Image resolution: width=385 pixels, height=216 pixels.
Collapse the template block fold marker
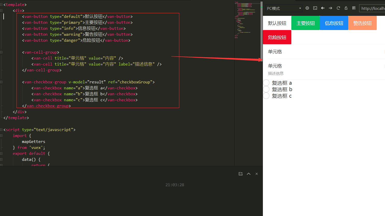tap(1, 4)
